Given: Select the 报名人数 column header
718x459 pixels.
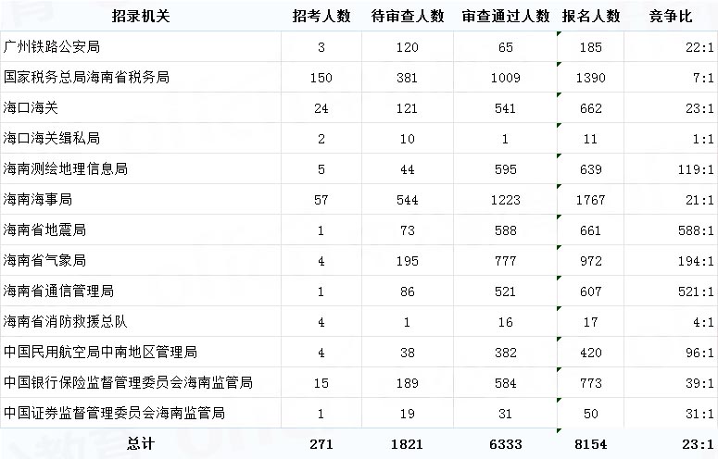Looking at the screenshot, I should [x=591, y=16].
